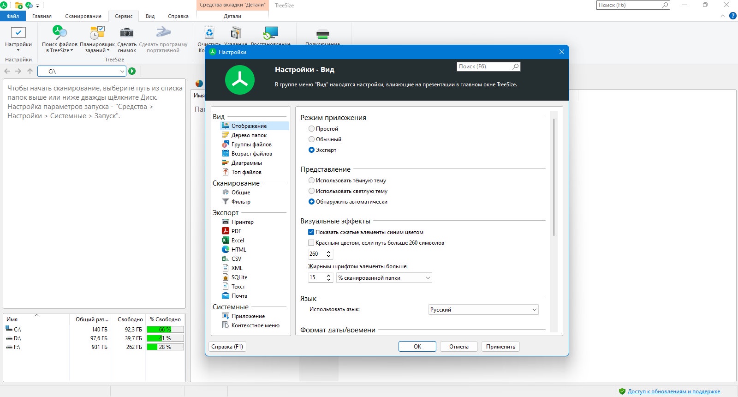
Task: Open the C:\ path dropdown
Action: (x=81, y=71)
